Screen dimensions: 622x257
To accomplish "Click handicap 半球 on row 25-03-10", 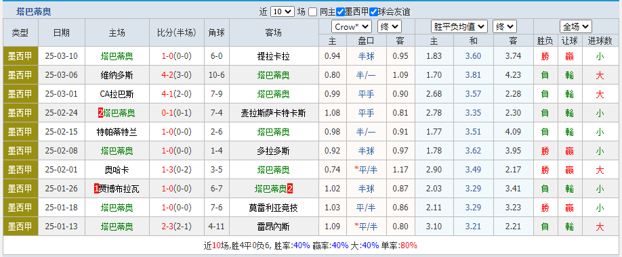I will tap(366, 56).
